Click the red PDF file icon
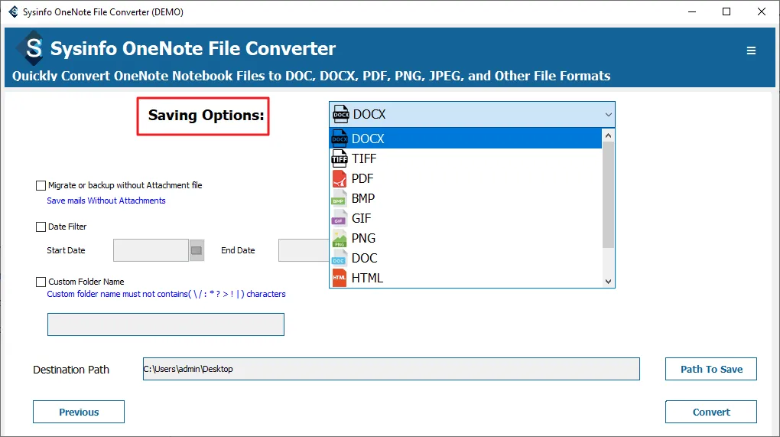Screen dimensions: 780x437 (340, 178)
